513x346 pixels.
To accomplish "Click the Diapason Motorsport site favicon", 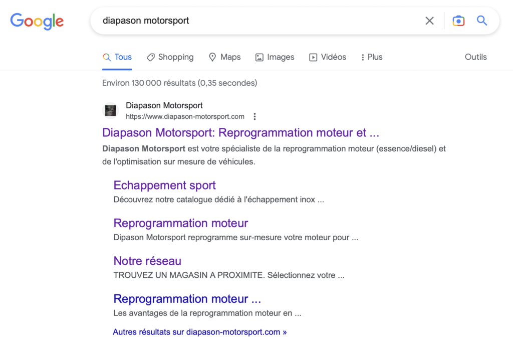I will pyautogui.click(x=111, y=111).
